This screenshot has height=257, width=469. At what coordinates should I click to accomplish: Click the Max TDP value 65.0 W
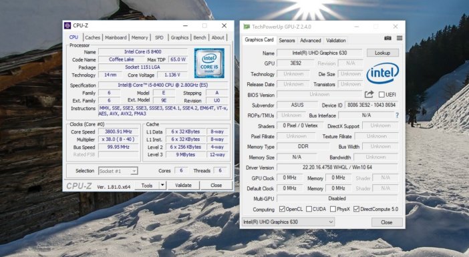(178, 59)
